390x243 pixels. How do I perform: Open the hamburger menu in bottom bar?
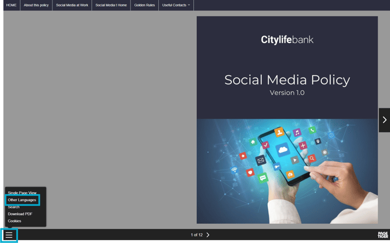(x=9, y=235)
